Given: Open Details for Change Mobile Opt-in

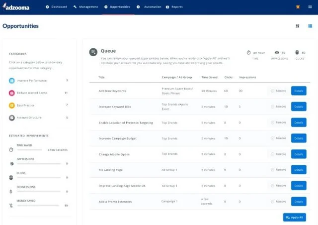Looking at the screenshot, I should click(x=299, y=154).
